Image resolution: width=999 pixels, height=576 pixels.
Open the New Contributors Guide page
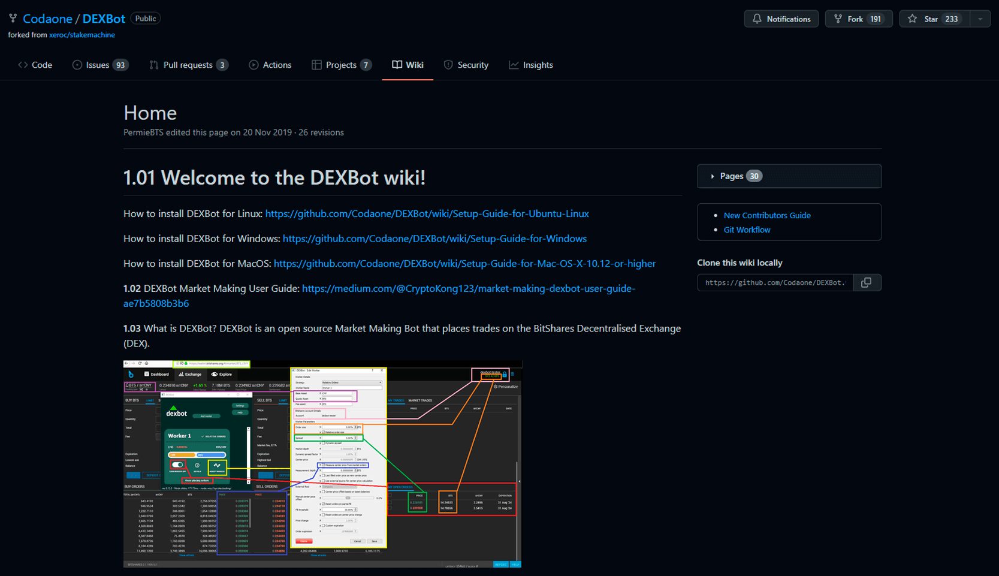coord(767,215)
